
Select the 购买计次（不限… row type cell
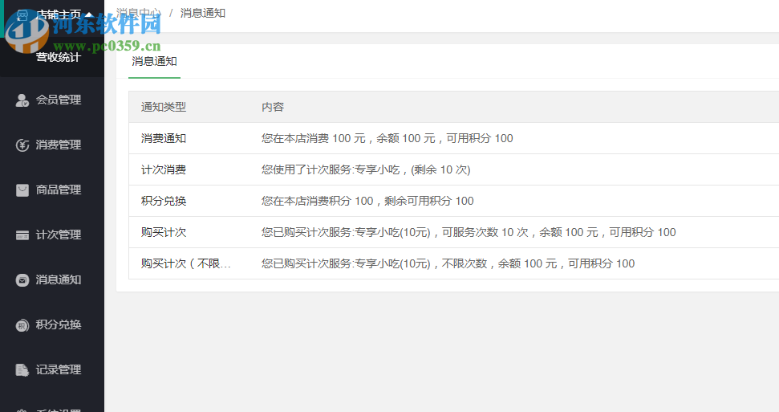pos(186,263)
